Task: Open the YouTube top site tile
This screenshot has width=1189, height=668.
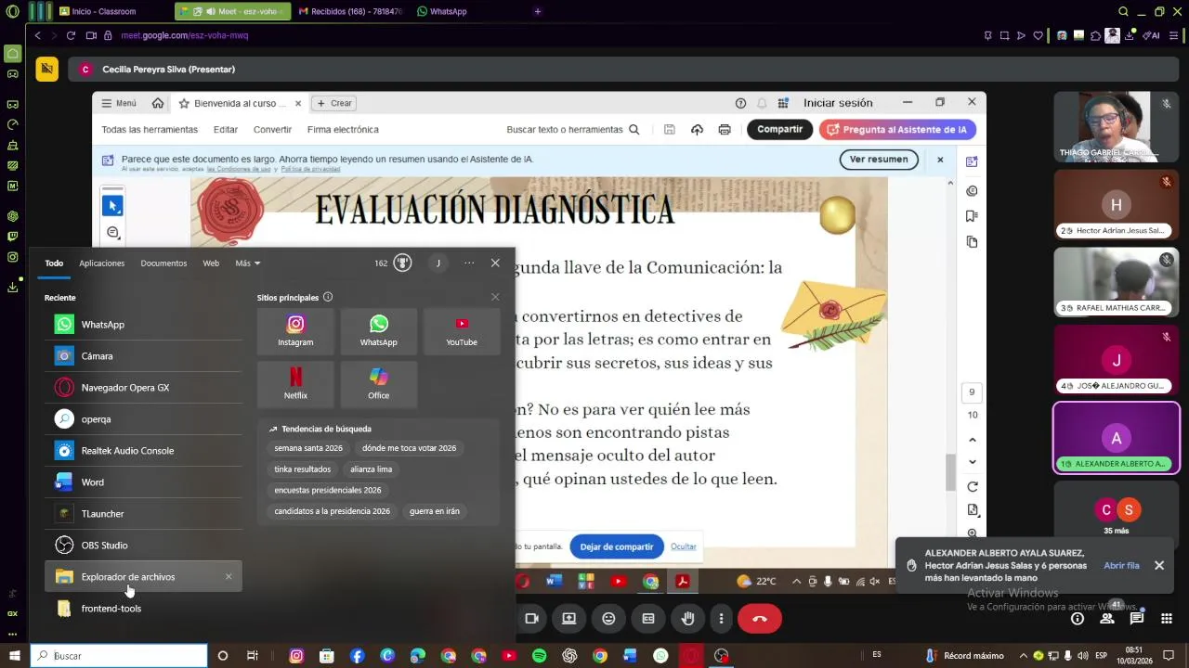Action: [x=462, y=331]
